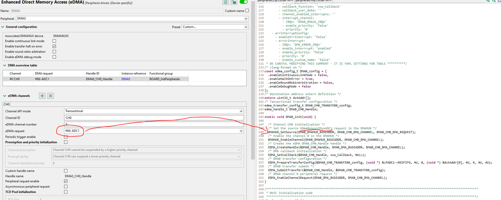Screen dimensions: 501x200
Task: Click the Channel arbitration priority field
Action: [146, 163]
